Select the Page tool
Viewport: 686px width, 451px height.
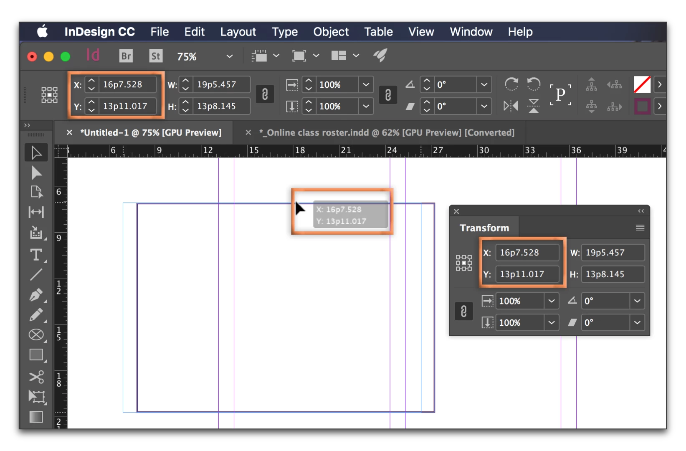(36, 192)
